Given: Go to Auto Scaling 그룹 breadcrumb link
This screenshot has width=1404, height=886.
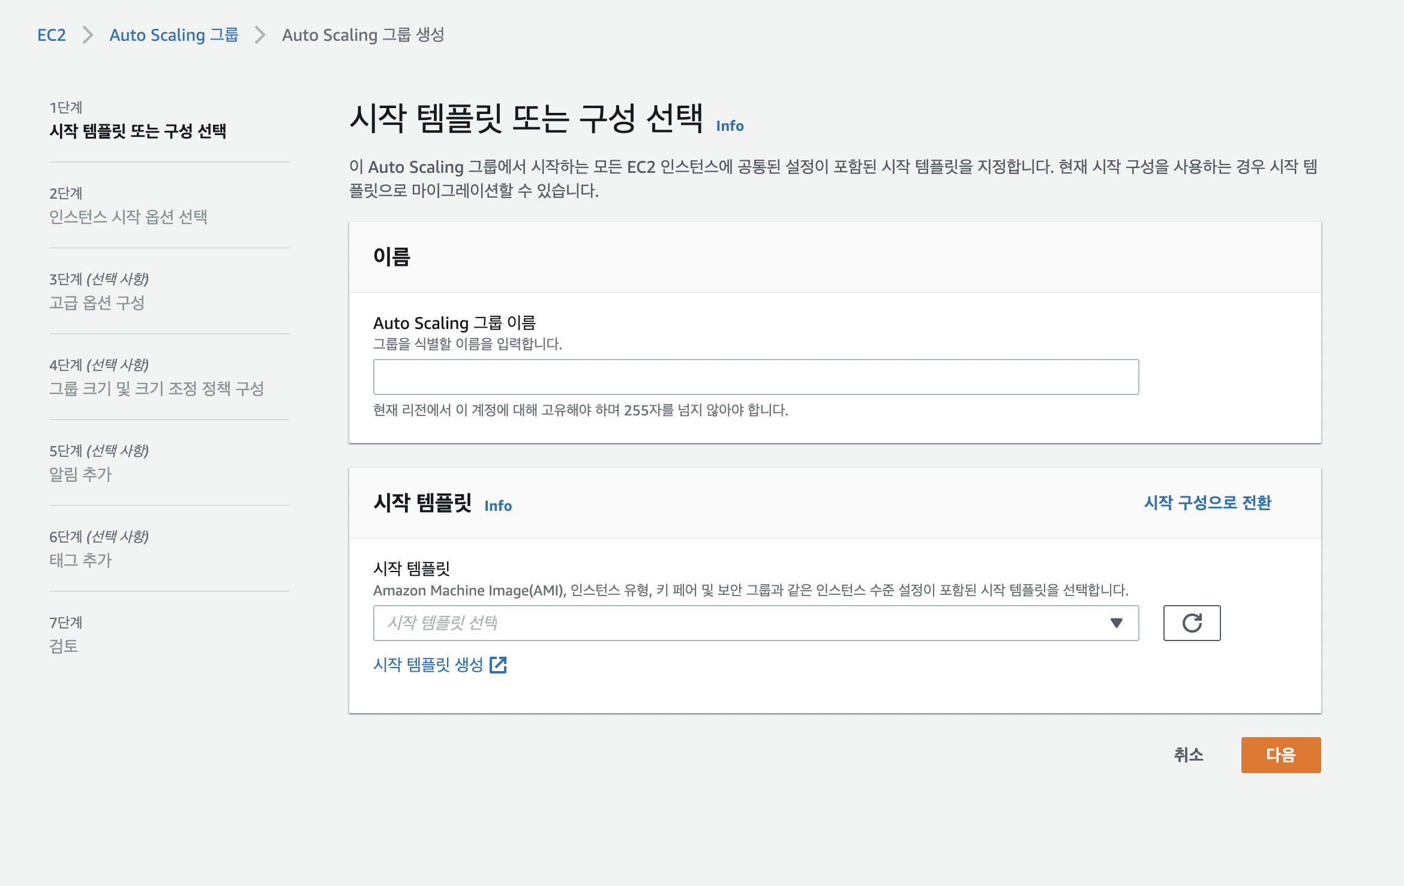Looking at the screenshot, I should (174, 35).
